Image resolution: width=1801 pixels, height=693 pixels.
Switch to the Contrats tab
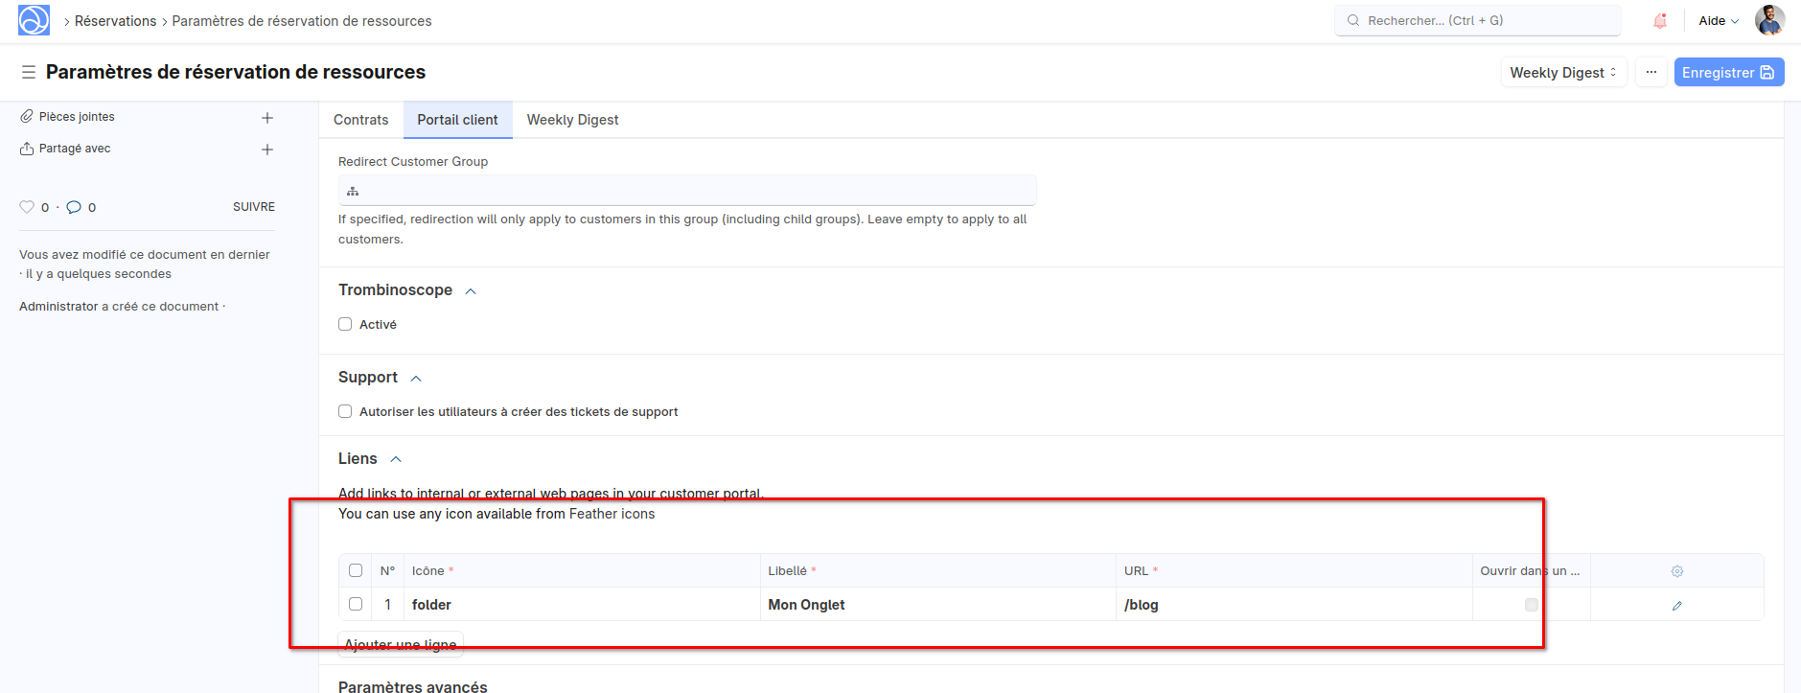pos(360,120)
